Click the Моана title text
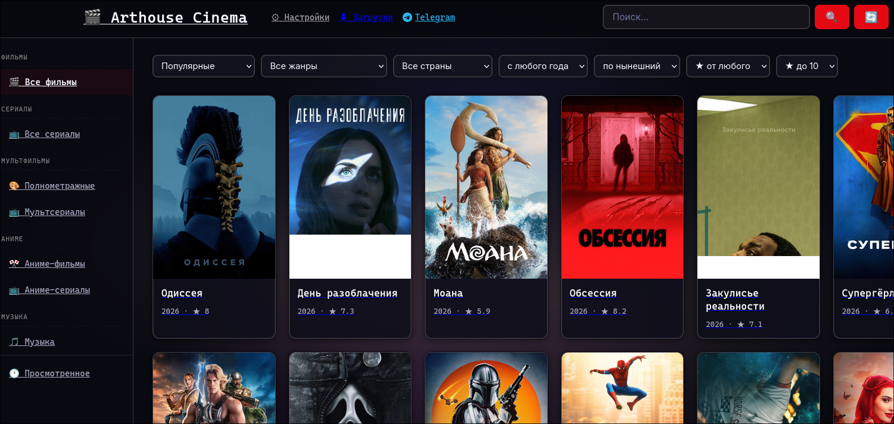This screenshot has width=894, height=424. (x=448, y=293)
